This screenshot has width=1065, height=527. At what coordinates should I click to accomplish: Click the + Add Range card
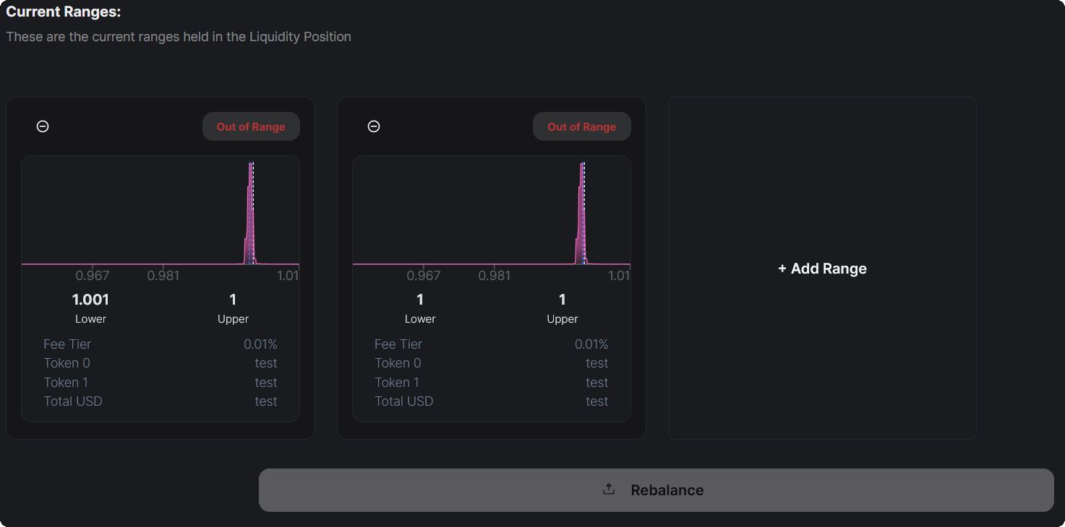click(822, 269)
